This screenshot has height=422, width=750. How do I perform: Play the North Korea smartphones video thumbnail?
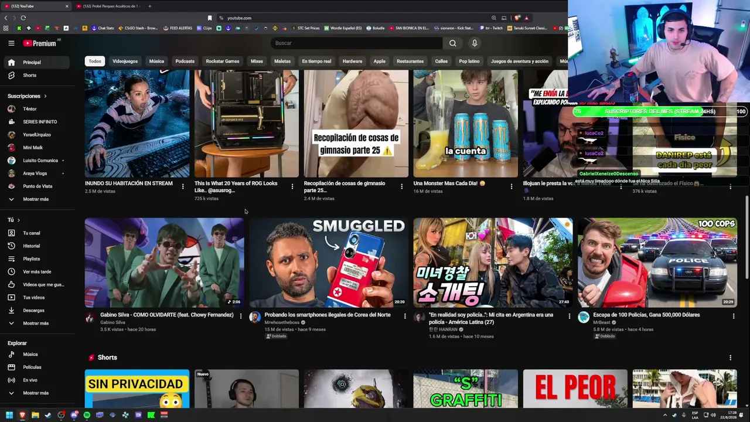[329, 263]
